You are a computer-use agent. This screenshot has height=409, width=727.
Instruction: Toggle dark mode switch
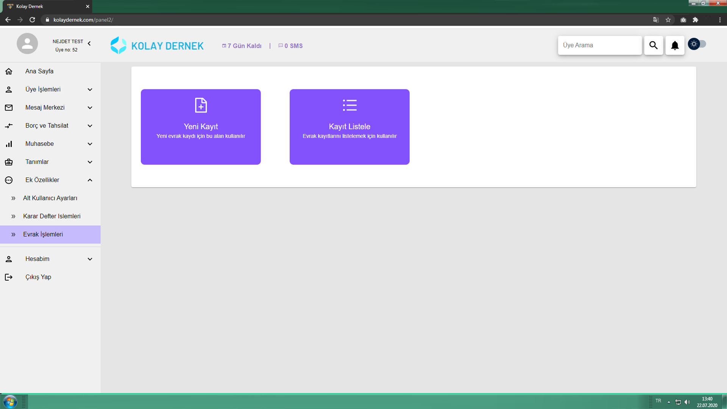(697, 44)
